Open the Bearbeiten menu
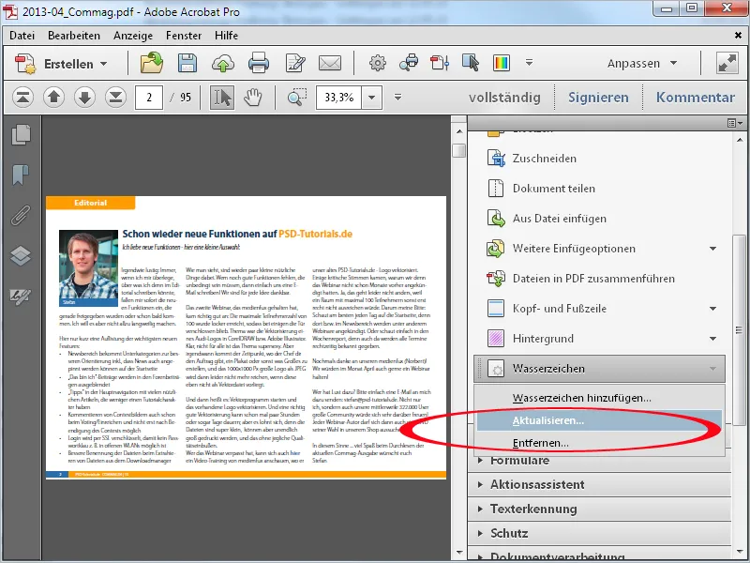 pos(74,36)
